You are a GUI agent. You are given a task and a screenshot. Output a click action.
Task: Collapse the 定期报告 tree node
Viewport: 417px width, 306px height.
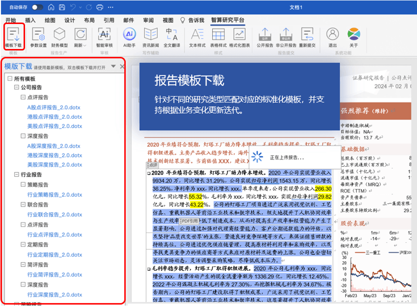[x=23, y=244]
